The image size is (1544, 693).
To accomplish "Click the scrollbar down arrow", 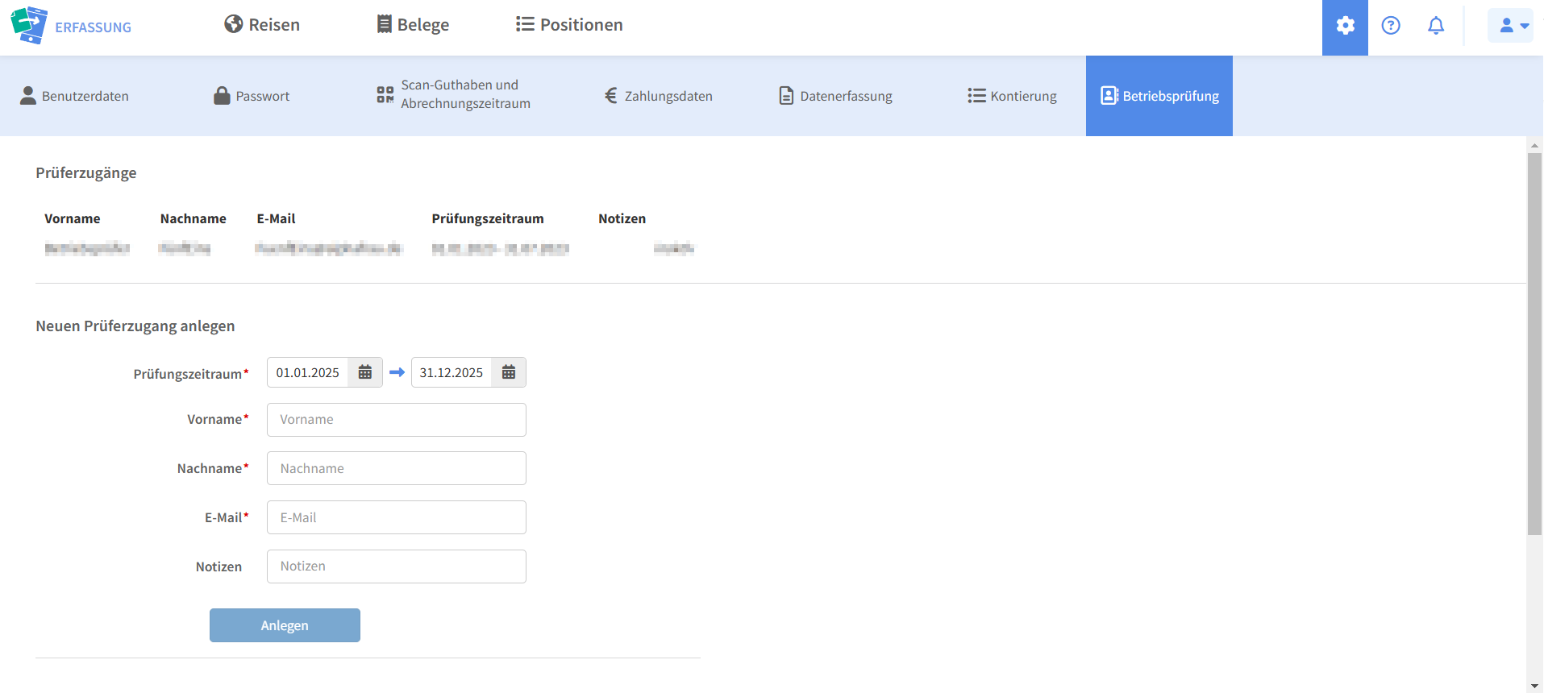I will tap(1534, 686).
